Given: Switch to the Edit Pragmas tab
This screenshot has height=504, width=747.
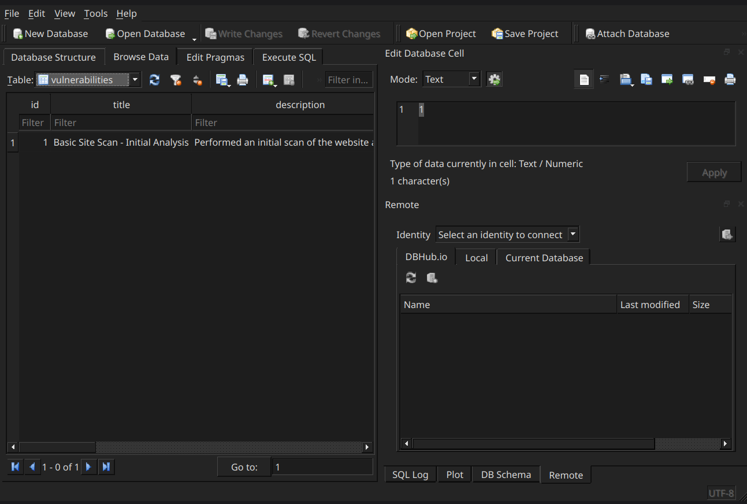Looking at the screenshot, I should point(215,57).
